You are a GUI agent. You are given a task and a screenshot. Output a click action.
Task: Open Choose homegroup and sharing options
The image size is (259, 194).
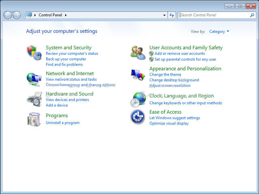pos(81,85)
